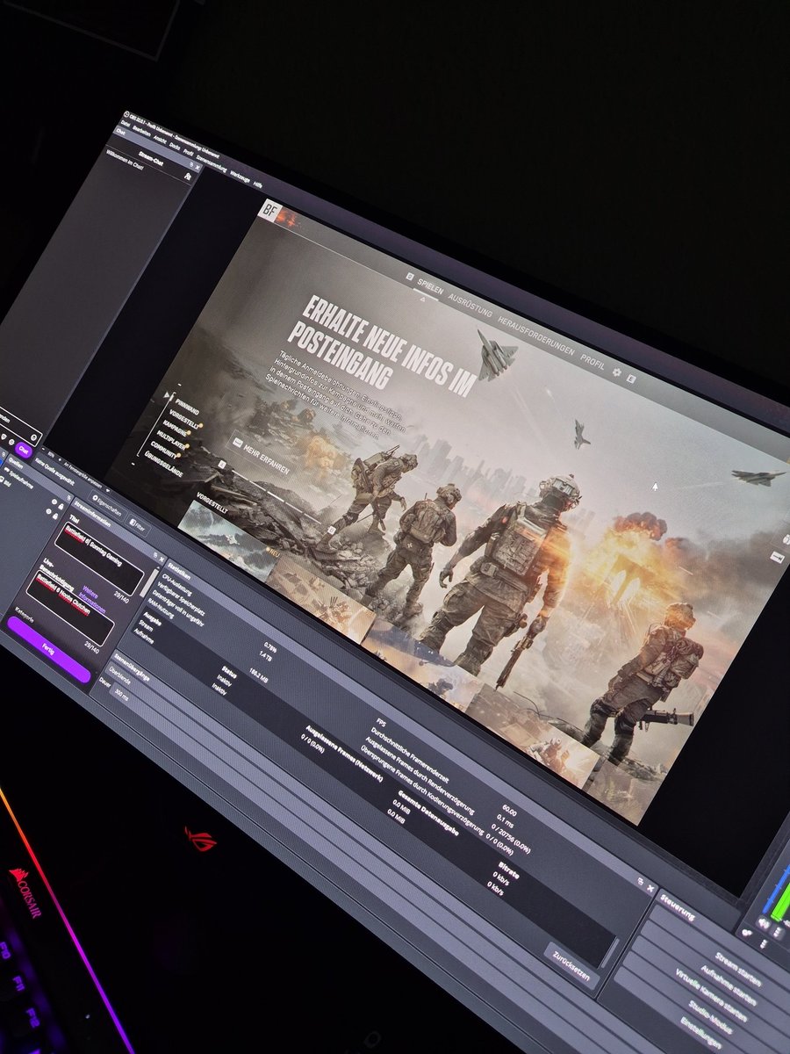This screenshot has height=1054, width=790.
Task: Open the An Fenstergröße anpassen dropdown
Action: pyautogui.click(x=86, y=477)
